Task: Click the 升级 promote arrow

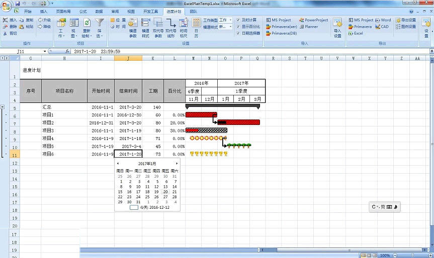Action: pos(40,20)
